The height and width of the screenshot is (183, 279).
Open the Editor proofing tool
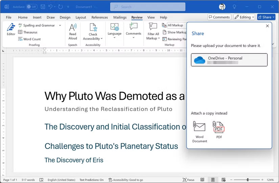pos(11,29)
